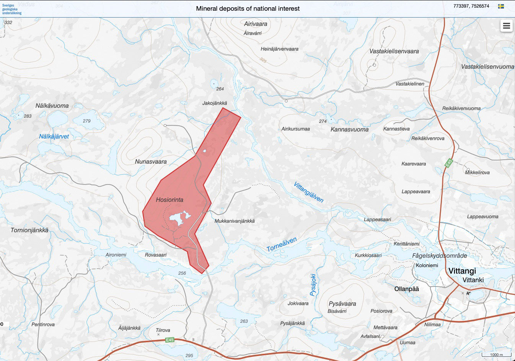Click the large white lake below Hosiorinta

click(x=178, y=219)
